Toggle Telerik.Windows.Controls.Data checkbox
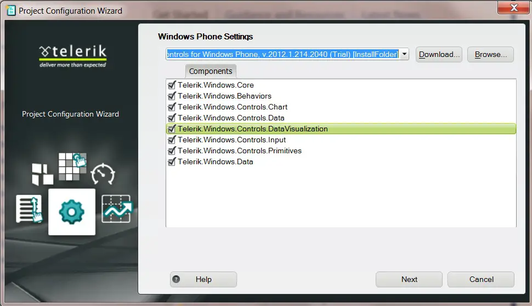Screen dimensions: 532x306 172,118
